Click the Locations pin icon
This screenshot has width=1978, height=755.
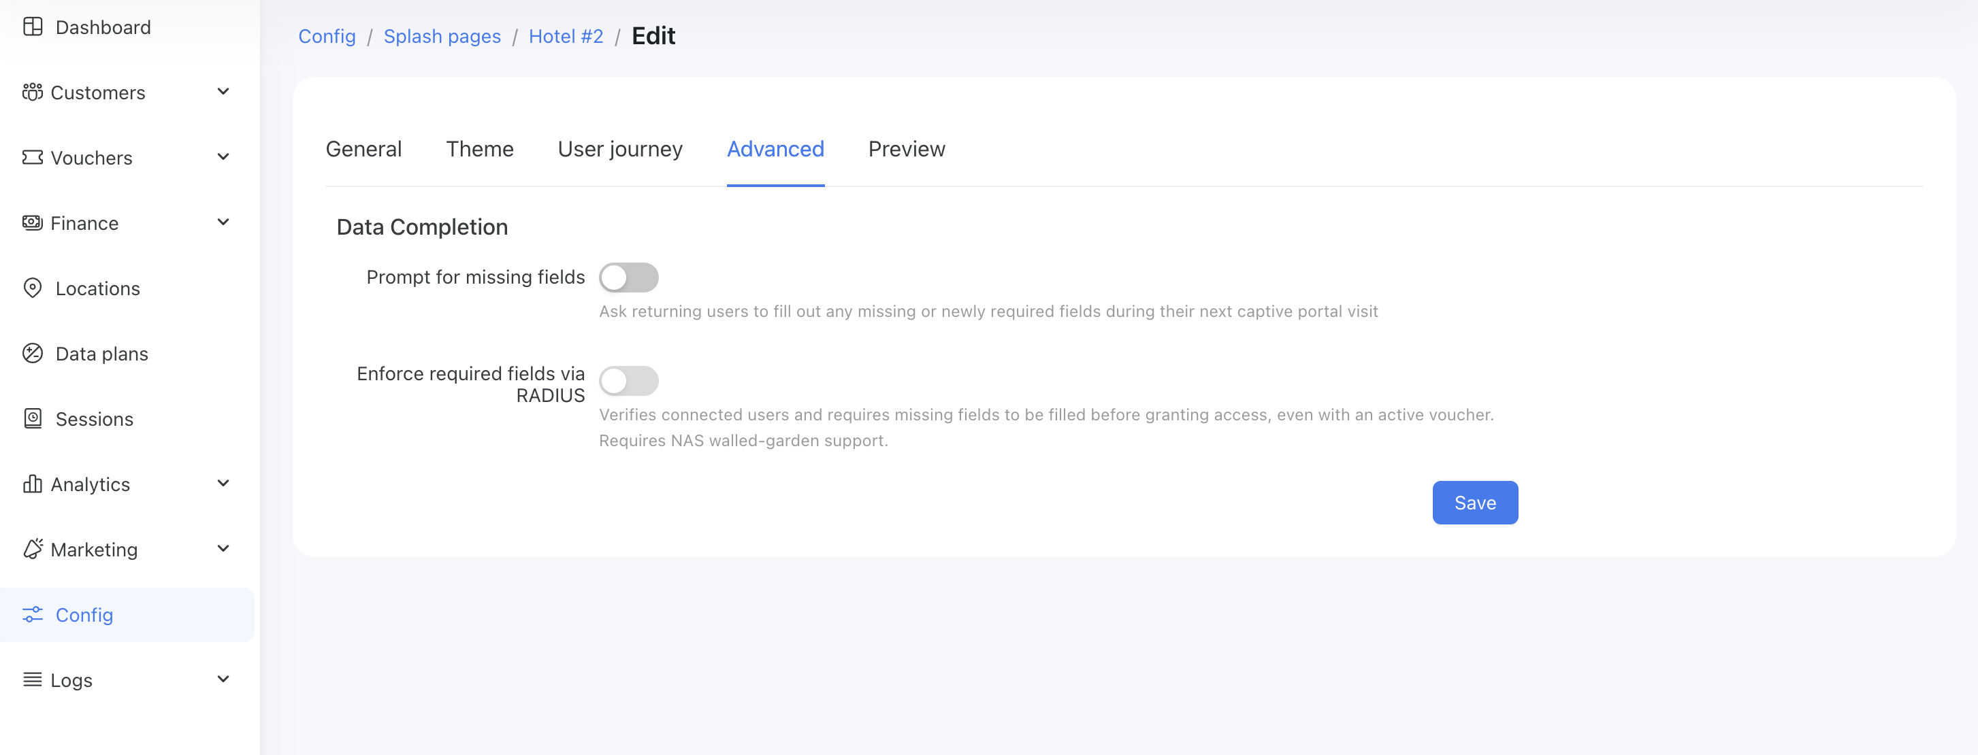(x=32, y=288)
